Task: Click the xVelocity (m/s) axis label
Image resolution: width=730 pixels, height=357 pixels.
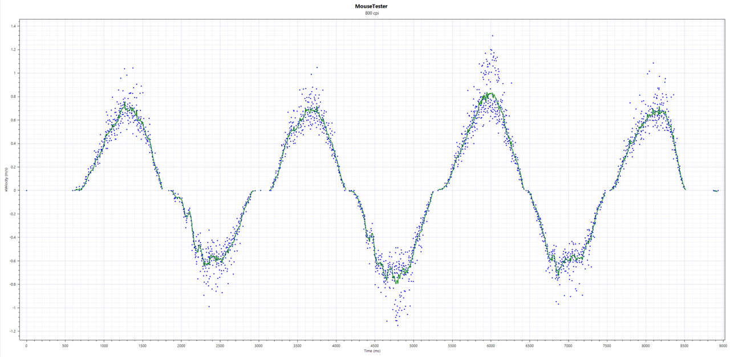Action: (x=5, y=179)
